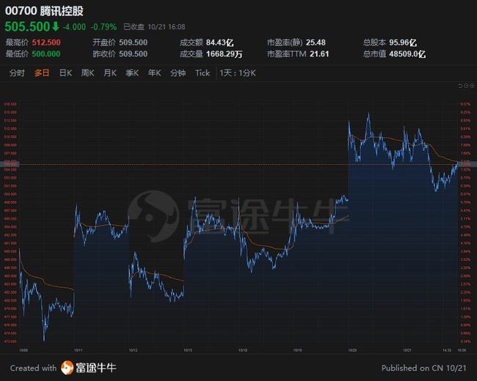The image size is (477, 381).
Task: Click the 10/12 date label on time axis
Action: (x=133, y=350)
